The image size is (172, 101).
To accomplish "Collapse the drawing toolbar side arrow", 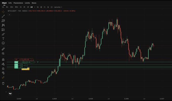I will pos(6,92).
